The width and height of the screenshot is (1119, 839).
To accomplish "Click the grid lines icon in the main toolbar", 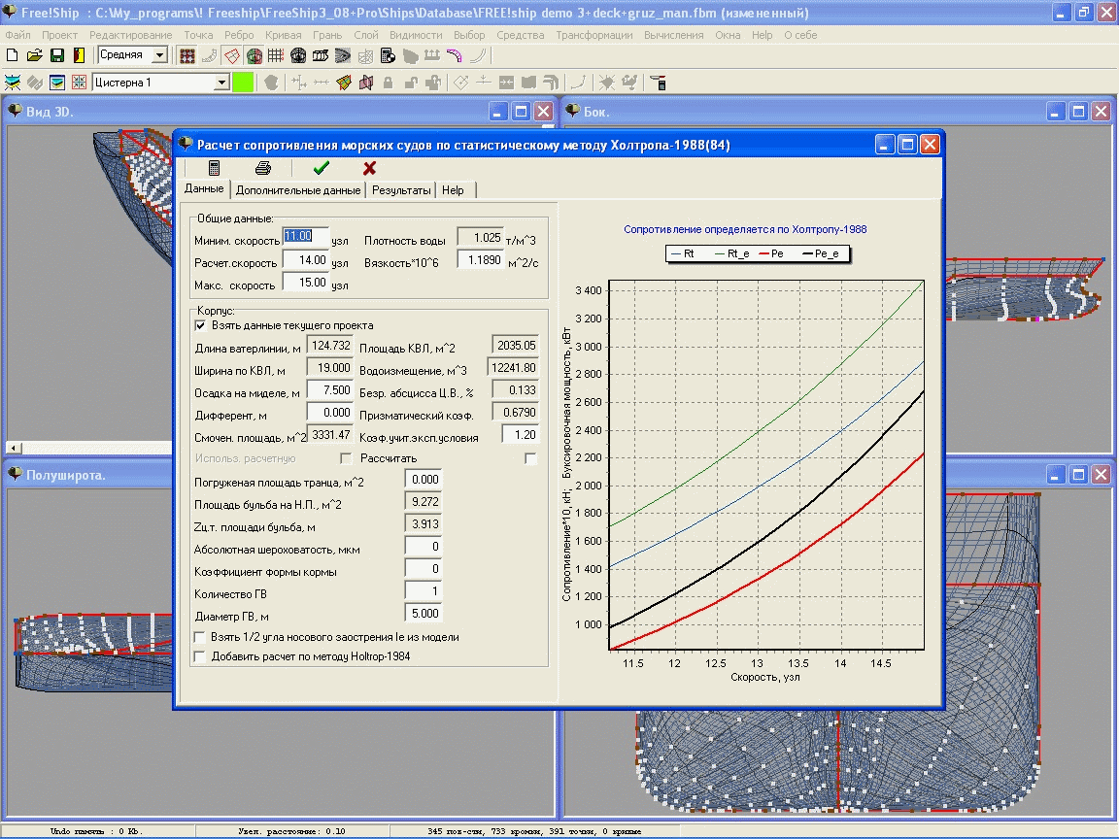I will 276,55.
